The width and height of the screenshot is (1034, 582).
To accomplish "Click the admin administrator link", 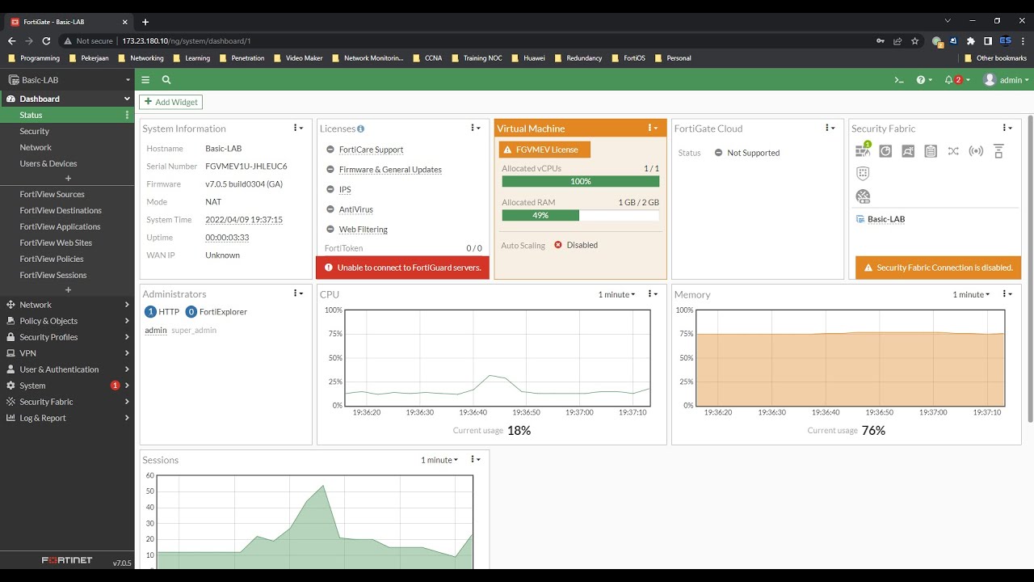I will (156, 331).
